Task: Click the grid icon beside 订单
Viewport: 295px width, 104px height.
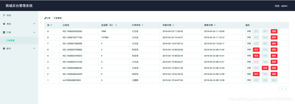Action: click(x=4, y=32)
